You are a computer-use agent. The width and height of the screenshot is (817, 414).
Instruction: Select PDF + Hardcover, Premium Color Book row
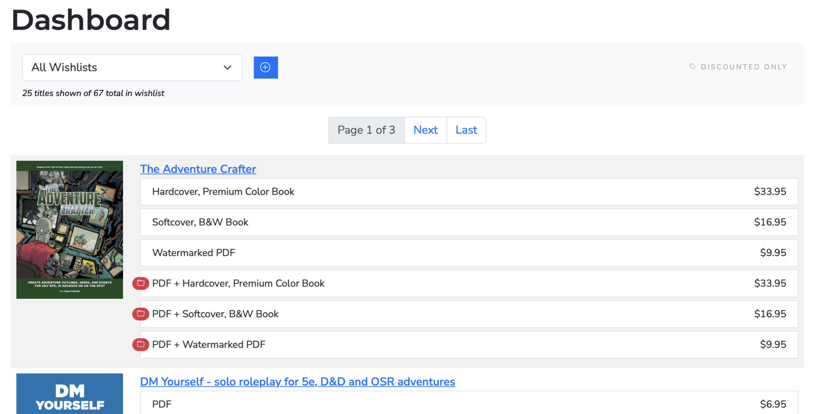point(469,283)
